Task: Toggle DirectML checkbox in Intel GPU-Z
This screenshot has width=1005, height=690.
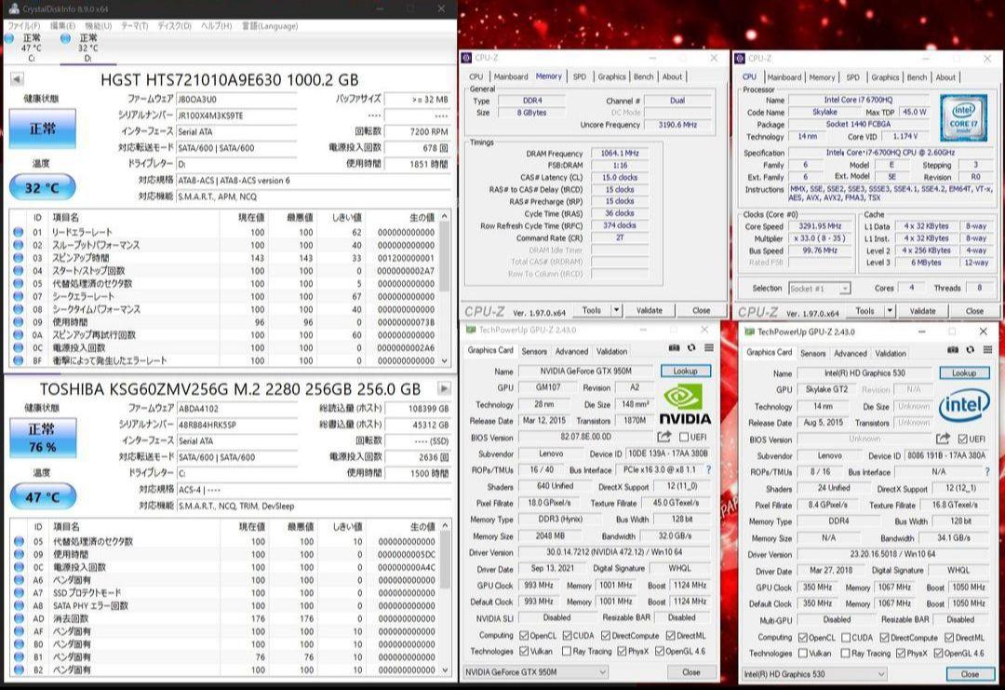Action: click(949, 638)
